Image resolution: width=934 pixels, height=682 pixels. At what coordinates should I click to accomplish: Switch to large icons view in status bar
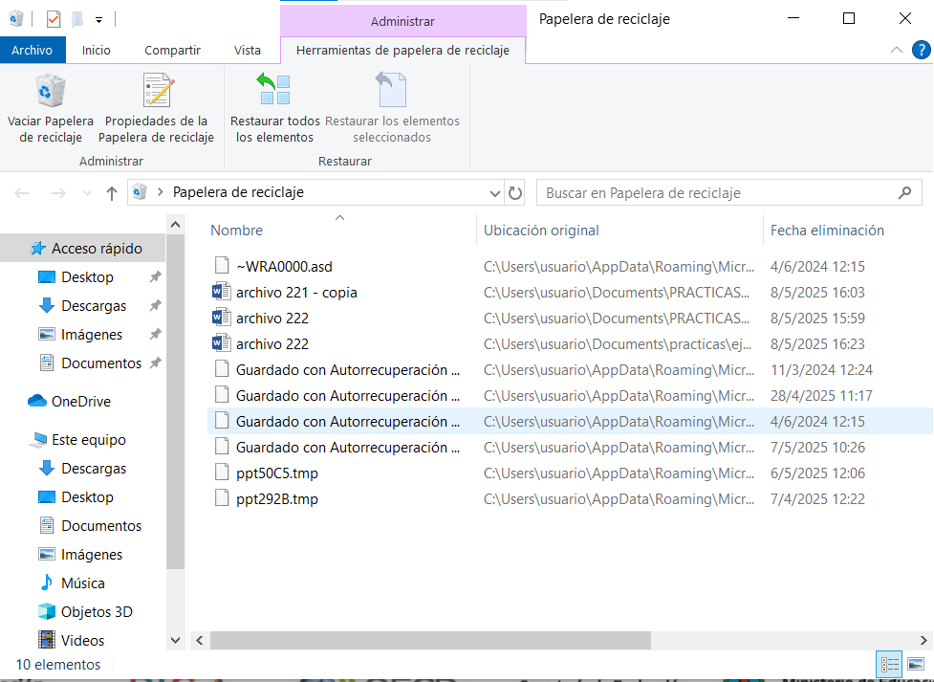[x=916, y=664]
